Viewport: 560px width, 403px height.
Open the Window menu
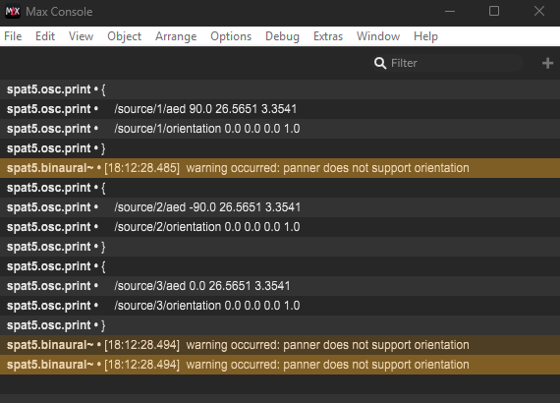378,36
